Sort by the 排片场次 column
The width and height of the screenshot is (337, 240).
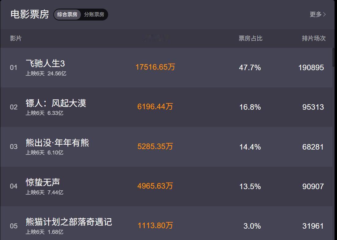(x=313, y=38)
